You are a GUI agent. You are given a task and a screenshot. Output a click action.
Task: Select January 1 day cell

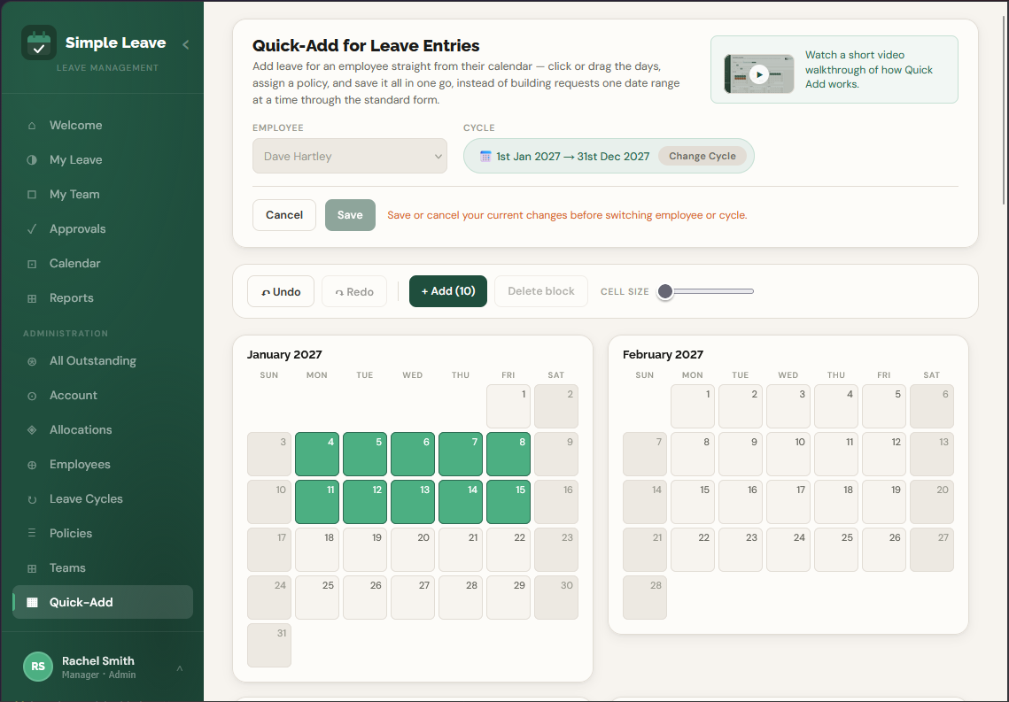(x=508, y=406)
